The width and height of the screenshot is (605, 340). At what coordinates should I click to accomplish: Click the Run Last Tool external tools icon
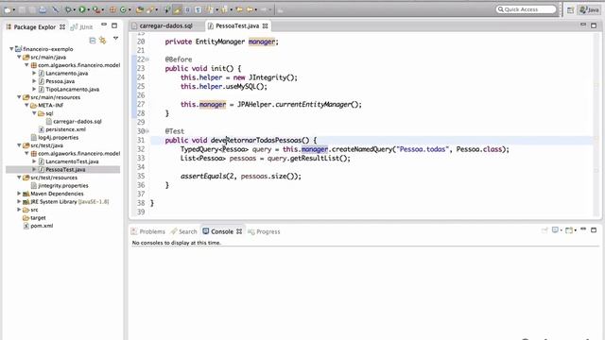coord(96,9)
